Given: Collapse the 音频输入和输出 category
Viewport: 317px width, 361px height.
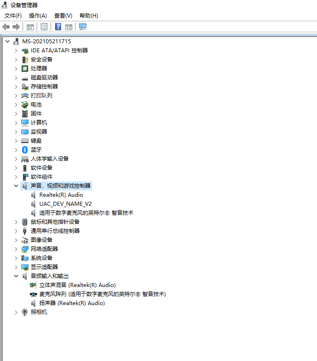Looking at the screenshot, I should [x=16, y=276].
